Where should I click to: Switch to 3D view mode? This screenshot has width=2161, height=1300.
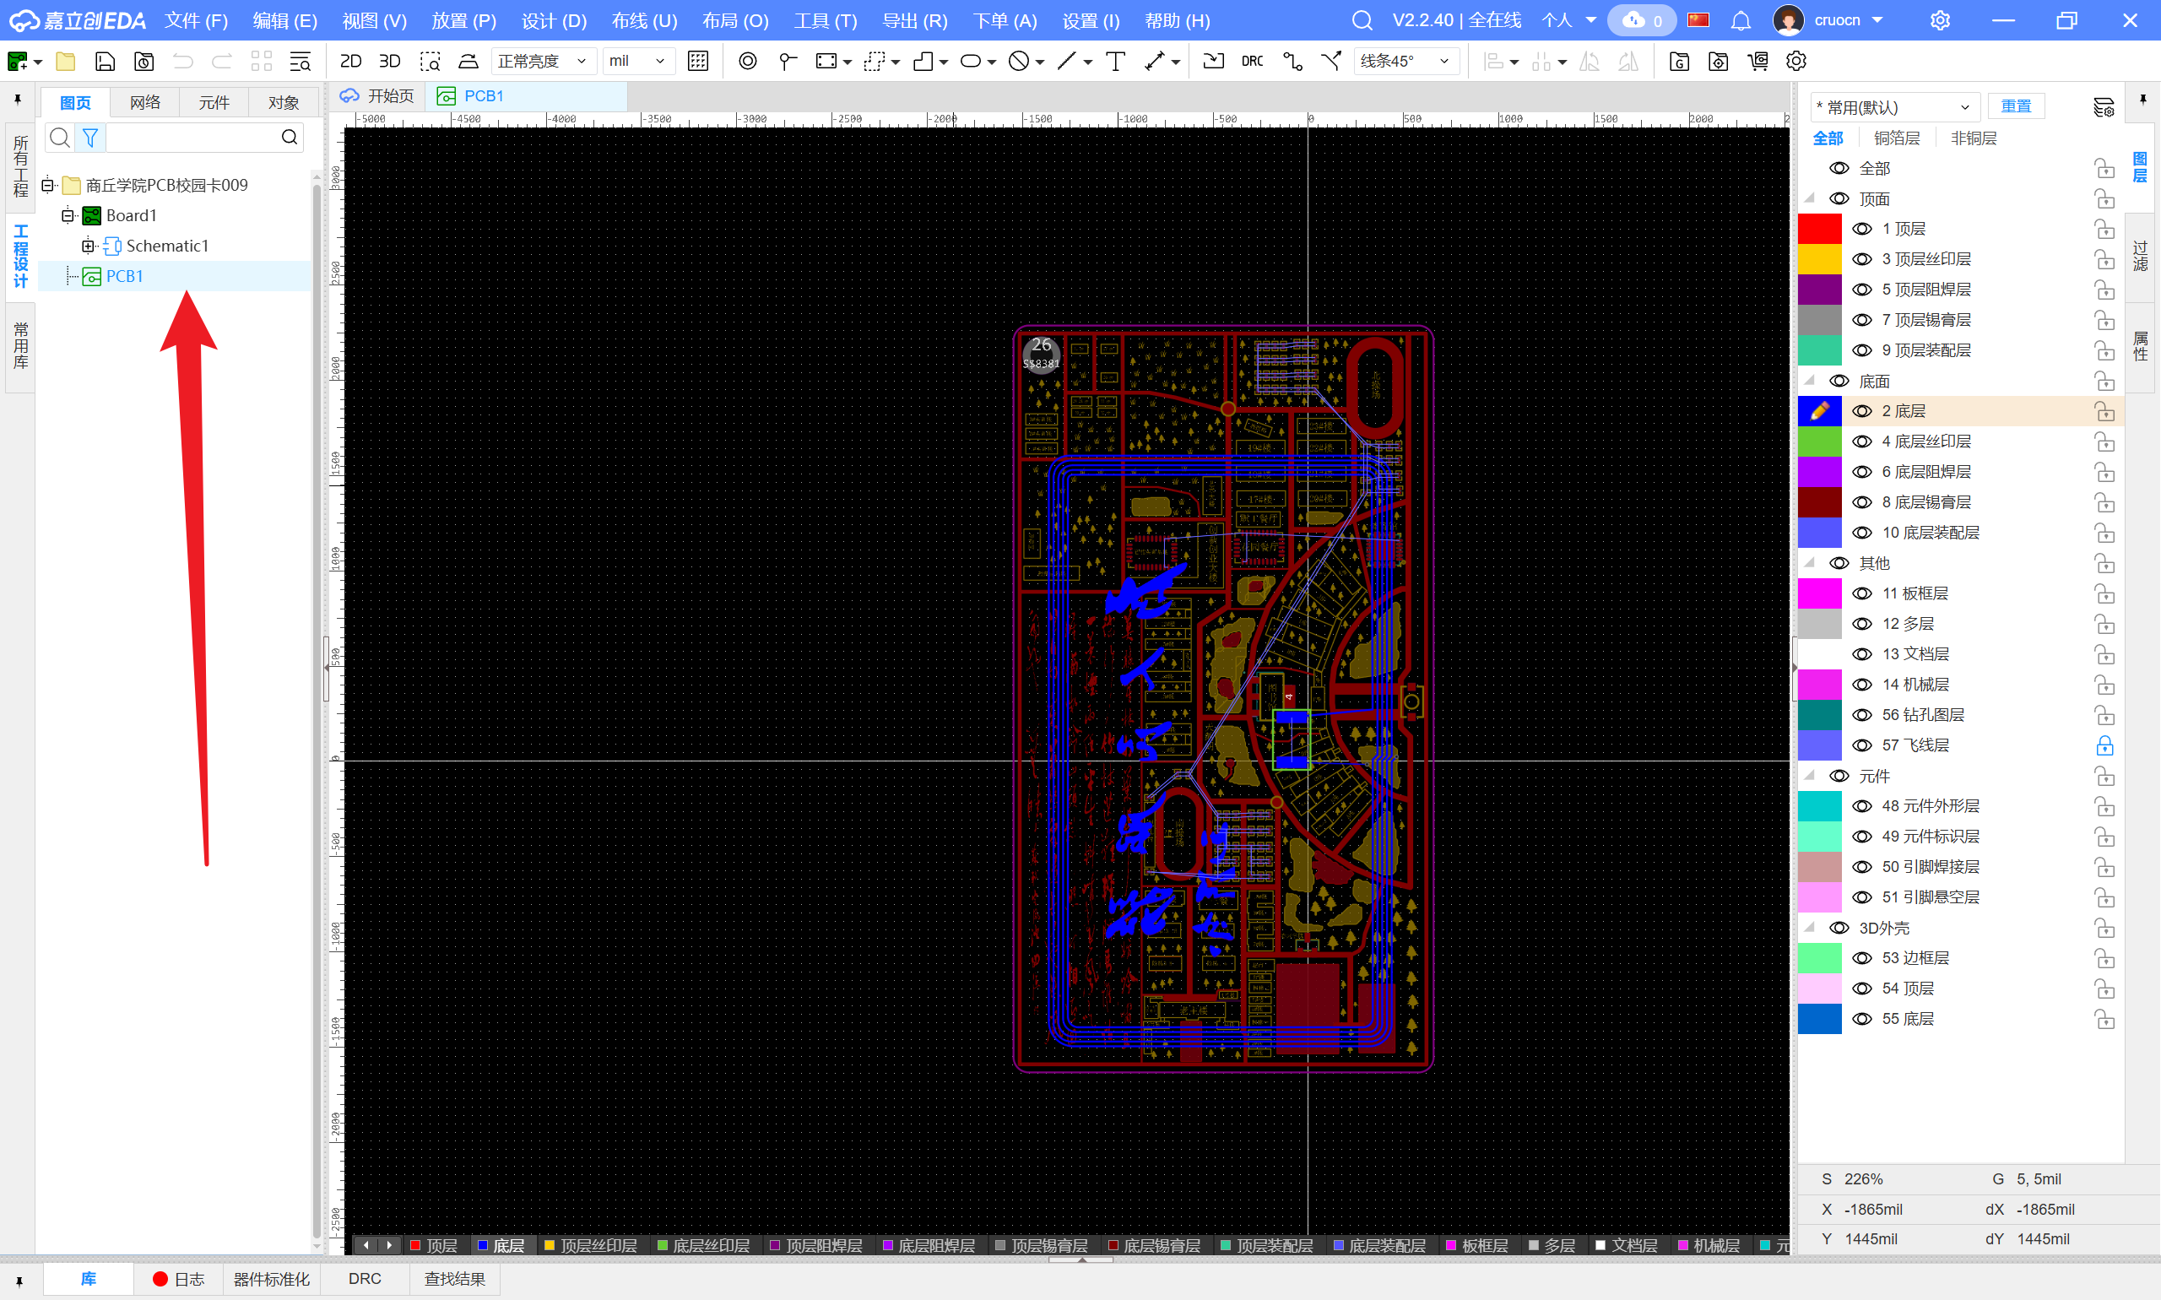389,62
